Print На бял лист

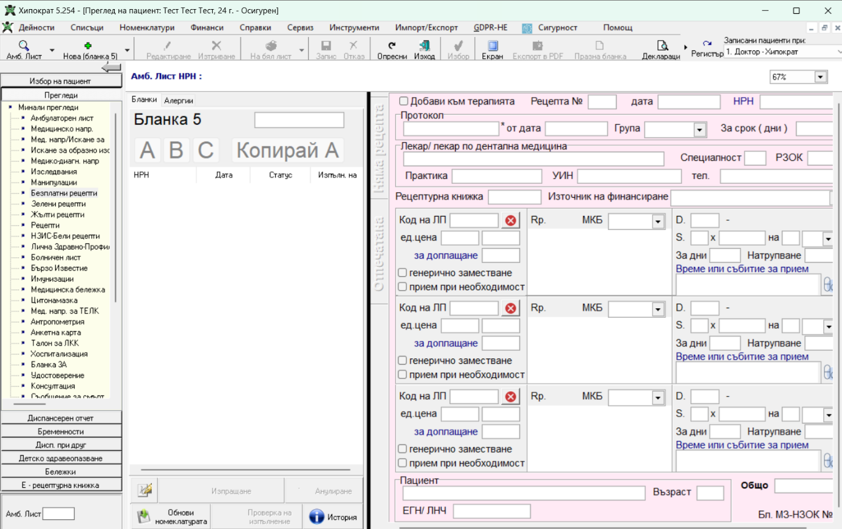coord(271,45)
